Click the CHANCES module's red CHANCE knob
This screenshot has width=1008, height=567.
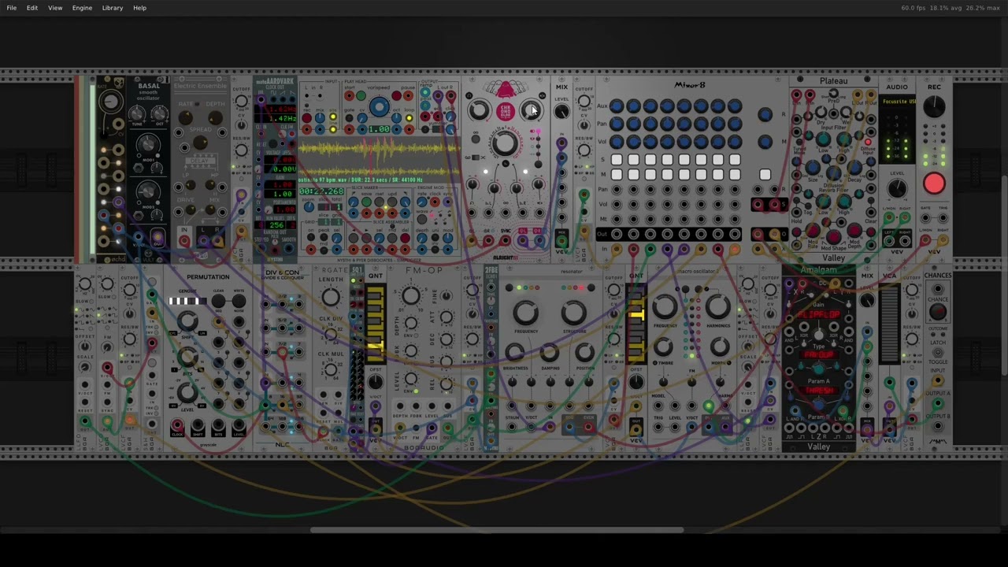pos(937,311)
